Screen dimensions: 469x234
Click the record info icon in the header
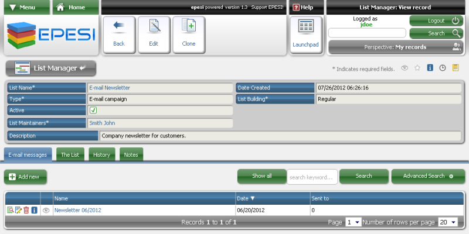(430, 68)
